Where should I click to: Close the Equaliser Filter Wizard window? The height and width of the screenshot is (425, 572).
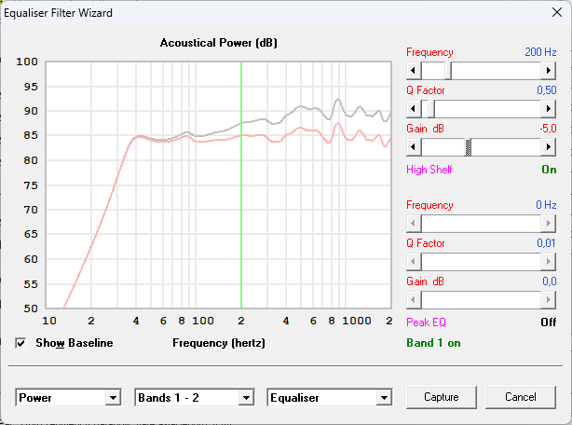[x=557, y=12]
